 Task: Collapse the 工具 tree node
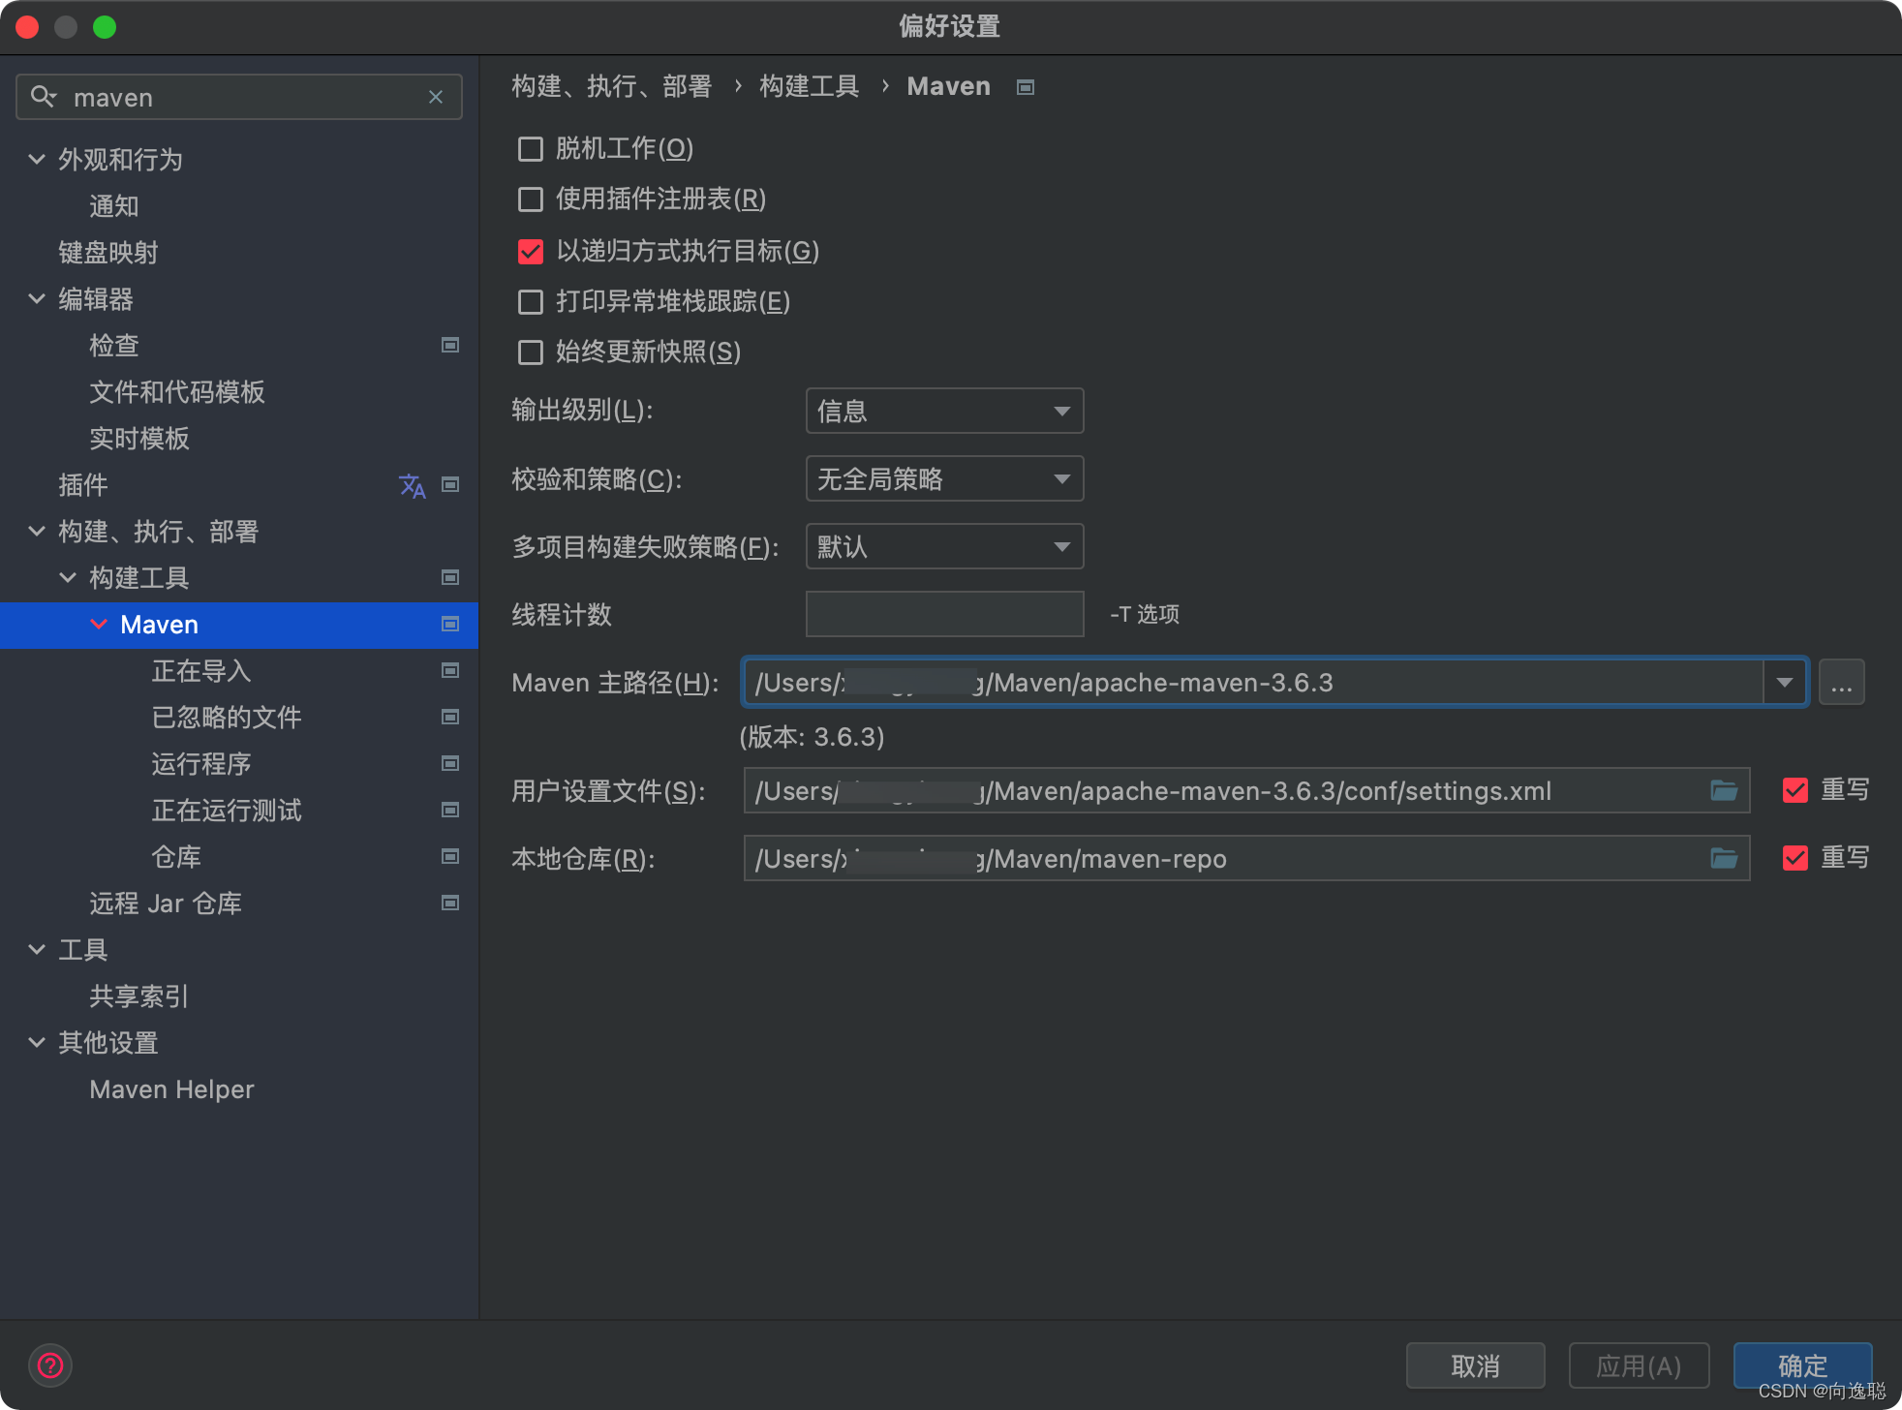click(37, 949)
